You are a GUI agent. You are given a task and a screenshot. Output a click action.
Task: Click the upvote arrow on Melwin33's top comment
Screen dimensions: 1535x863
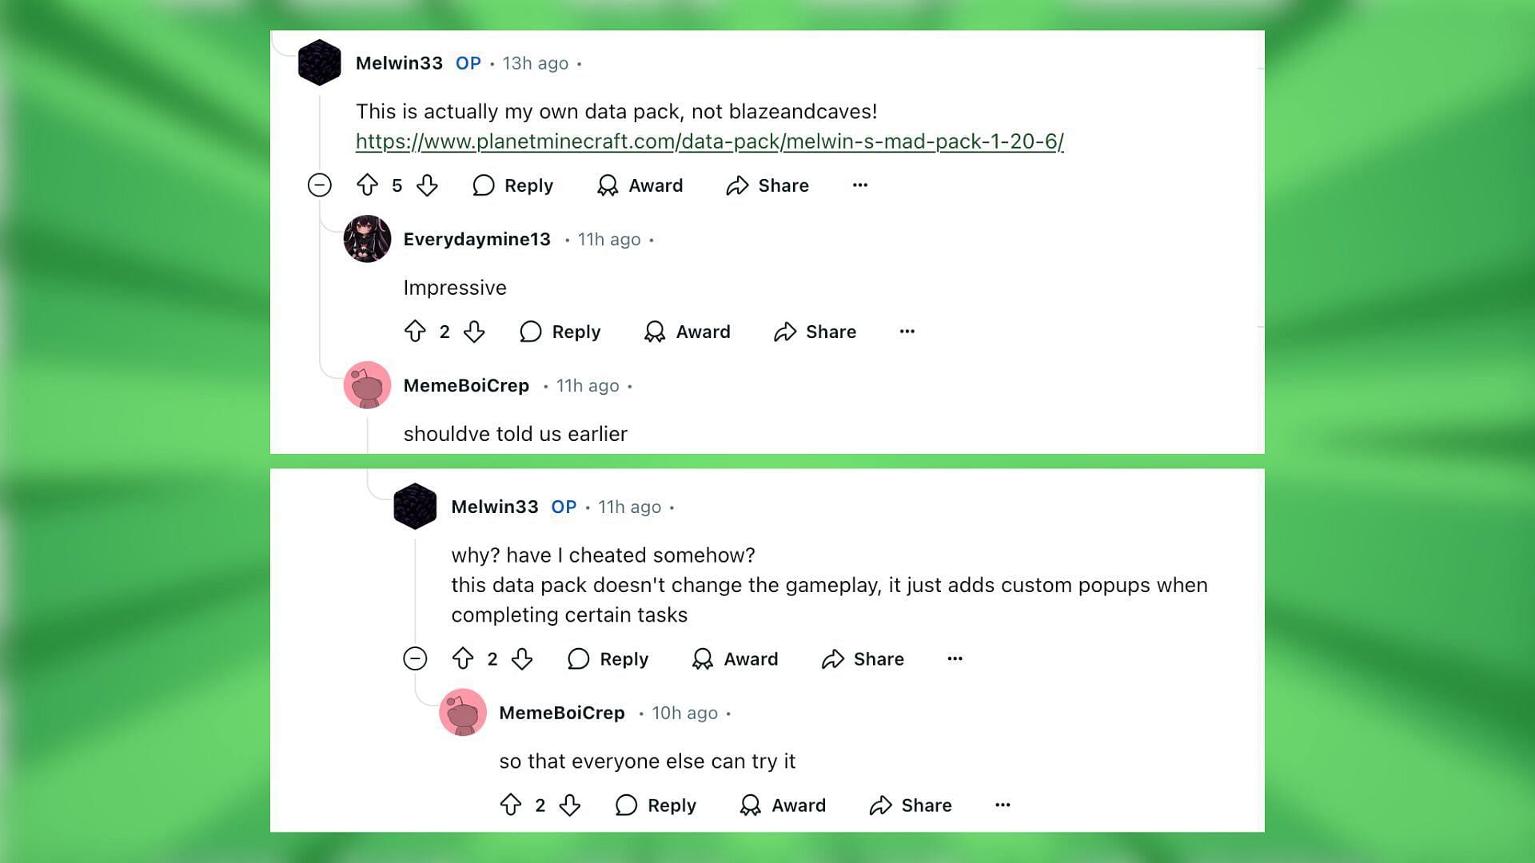click(x=368, y=185)
